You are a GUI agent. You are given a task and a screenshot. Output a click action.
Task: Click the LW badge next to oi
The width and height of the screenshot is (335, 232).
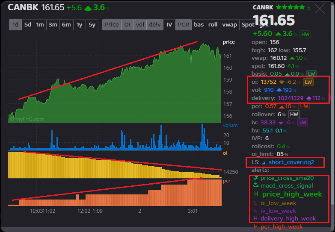click(308, 82)
